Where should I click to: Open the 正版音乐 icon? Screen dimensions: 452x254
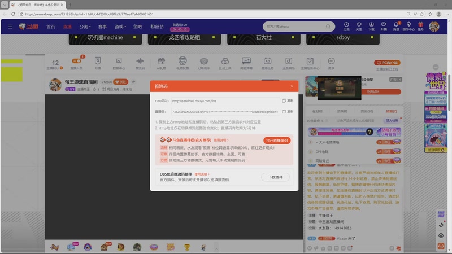coord(289,61)
